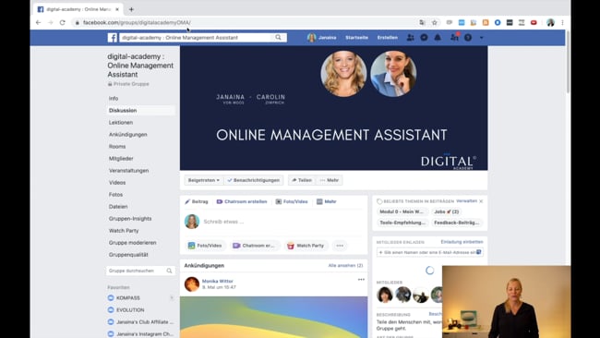Expand the account dropdown arrow in header
This screenshot has width=600, height=338.
point(481,38)
